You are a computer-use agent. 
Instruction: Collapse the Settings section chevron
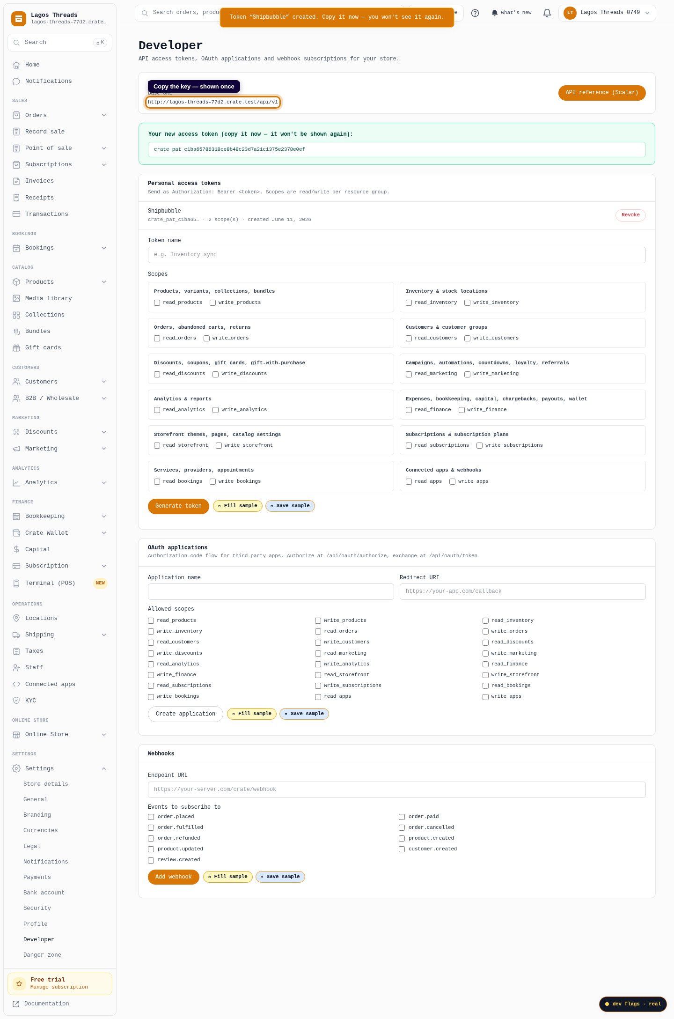point(104,768)
